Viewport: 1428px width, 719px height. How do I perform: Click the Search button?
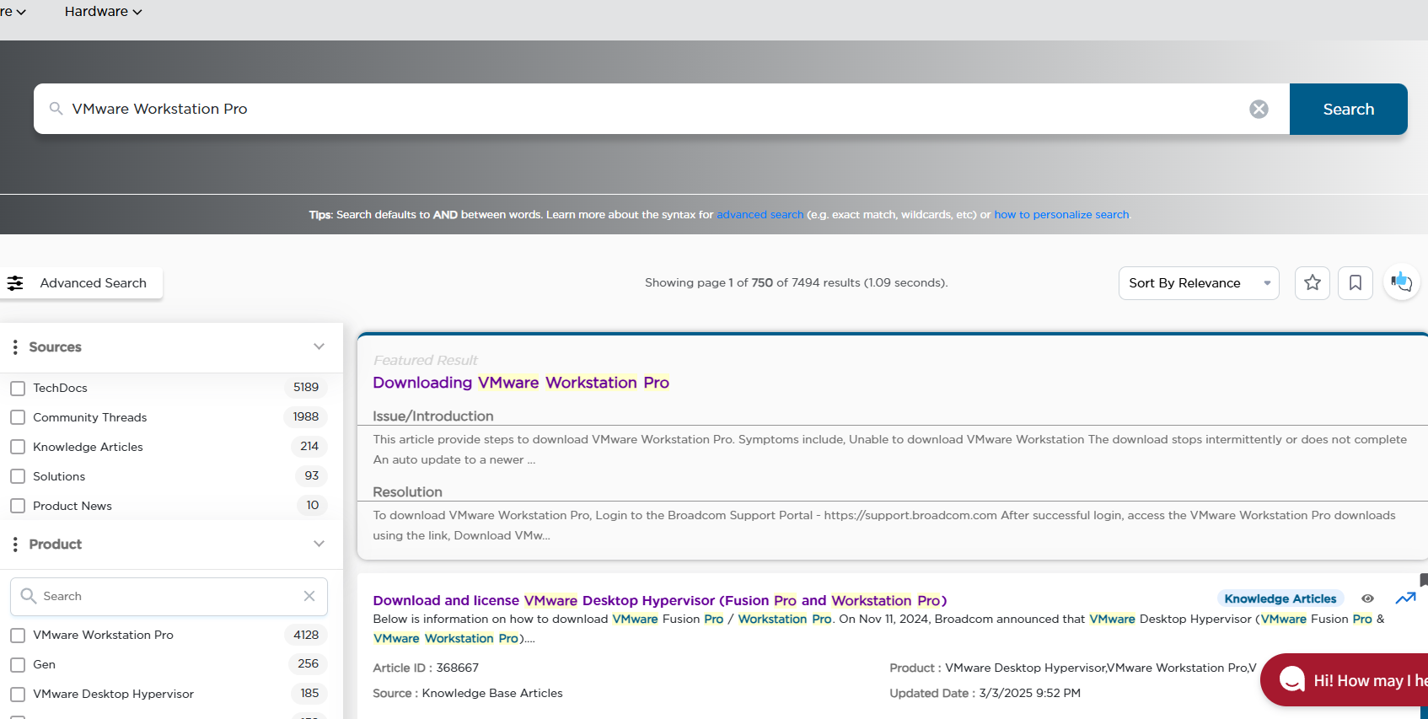coord(1349,109)
